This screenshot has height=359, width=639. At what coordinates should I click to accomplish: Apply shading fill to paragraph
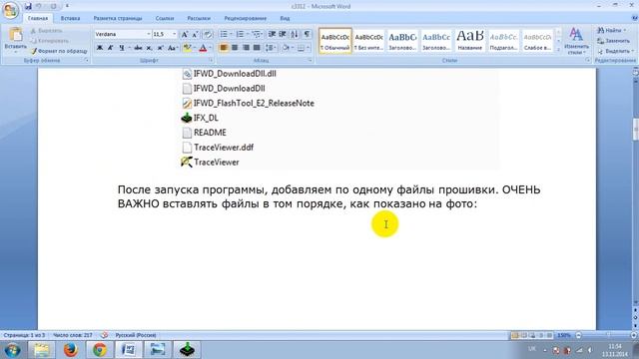(286, 48)
